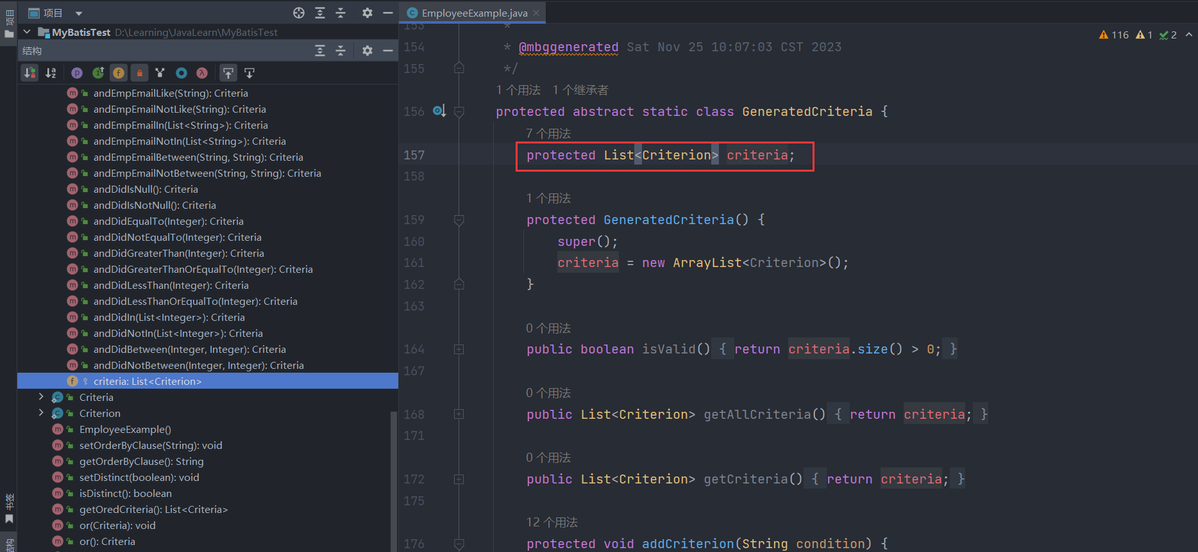Image resolution: width=1198 pixels, height=552 pixels.
Task: Toggle show properties (purple p)
Action: (x=77, y=73)
